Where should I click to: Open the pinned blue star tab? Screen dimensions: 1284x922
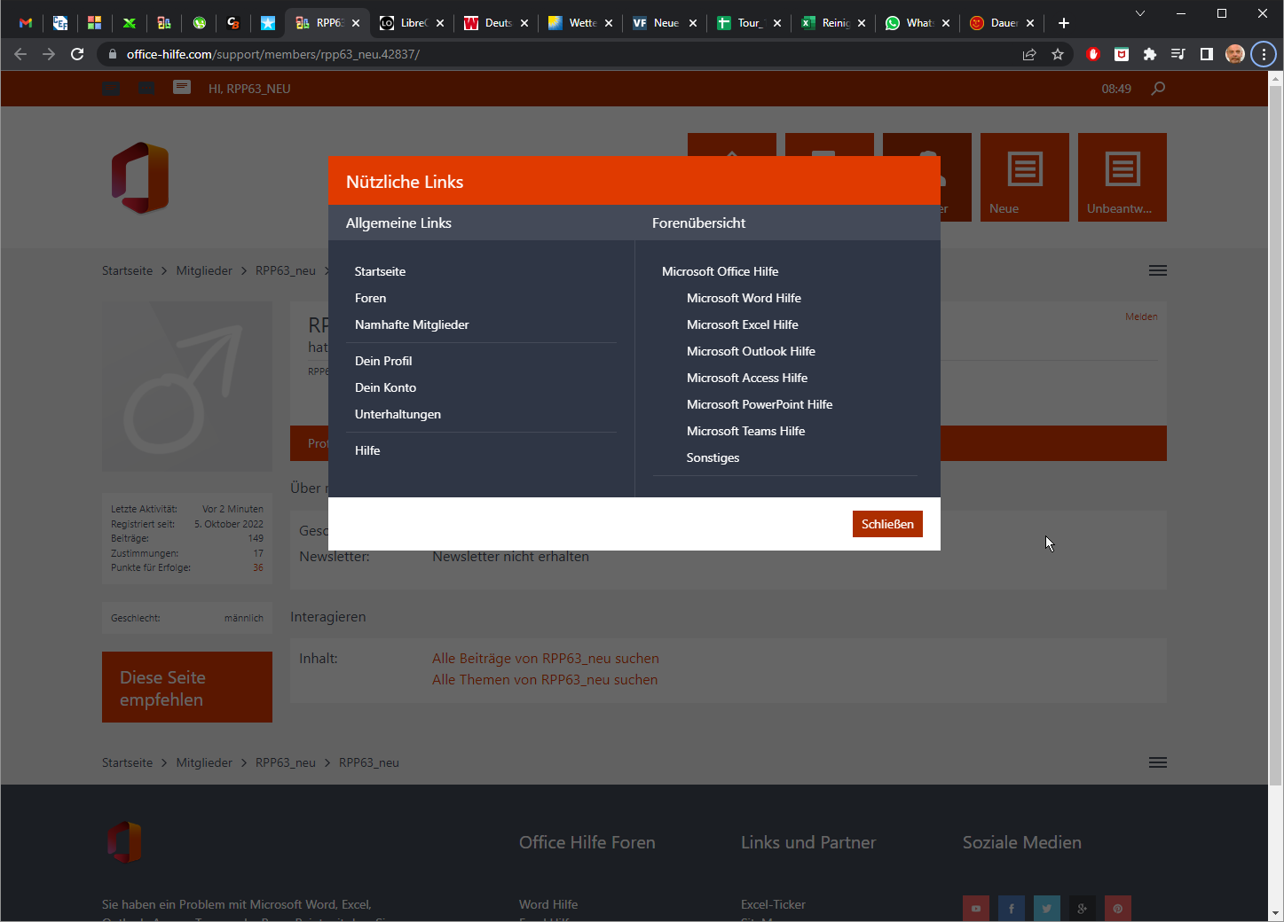click(268, 23)
